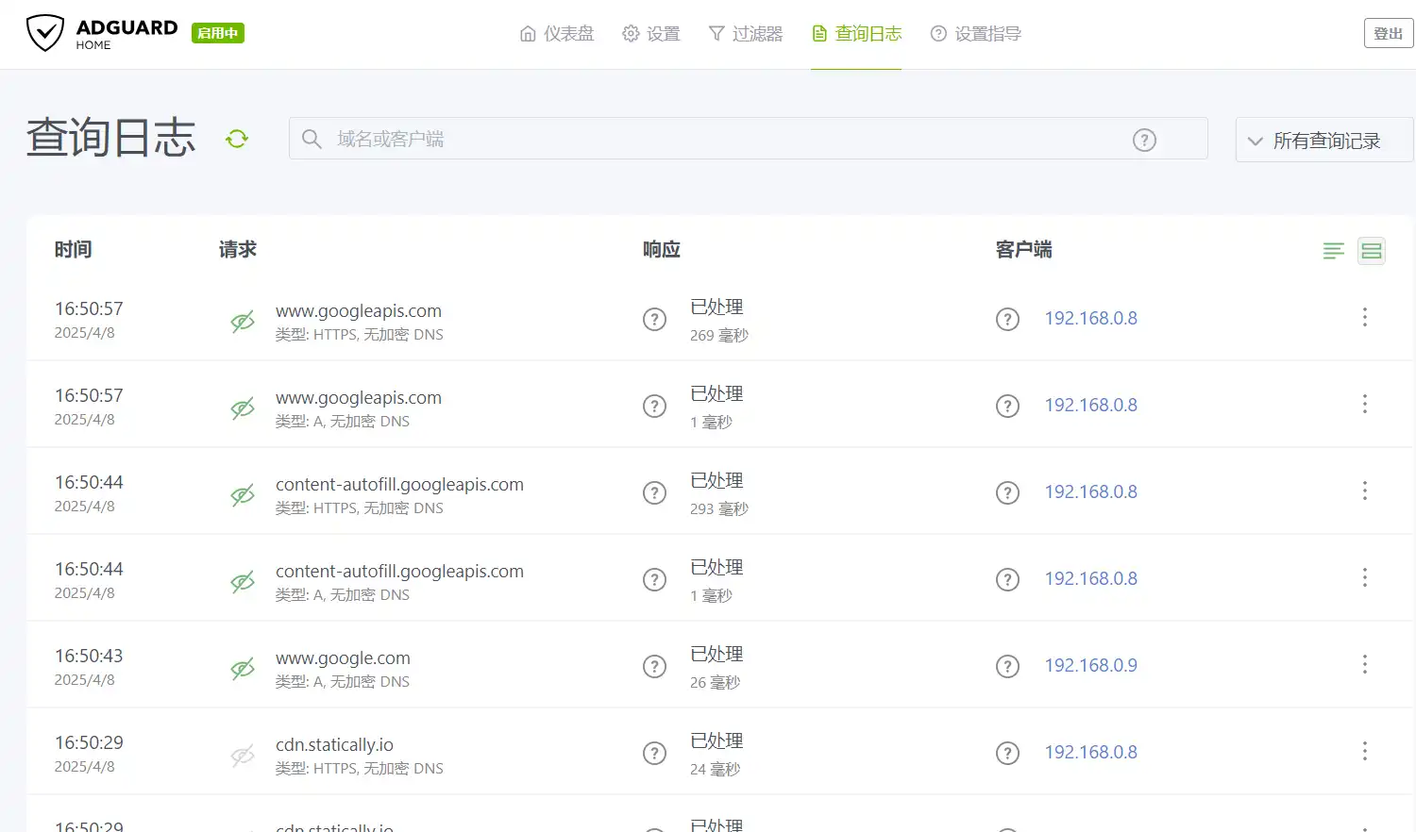Image resolution: width=1416 pixels, height=832 pixels.
Task: Toggle eye icon for first www.googleapis.com HTTPS row
Action: click(x=243, y=321)
